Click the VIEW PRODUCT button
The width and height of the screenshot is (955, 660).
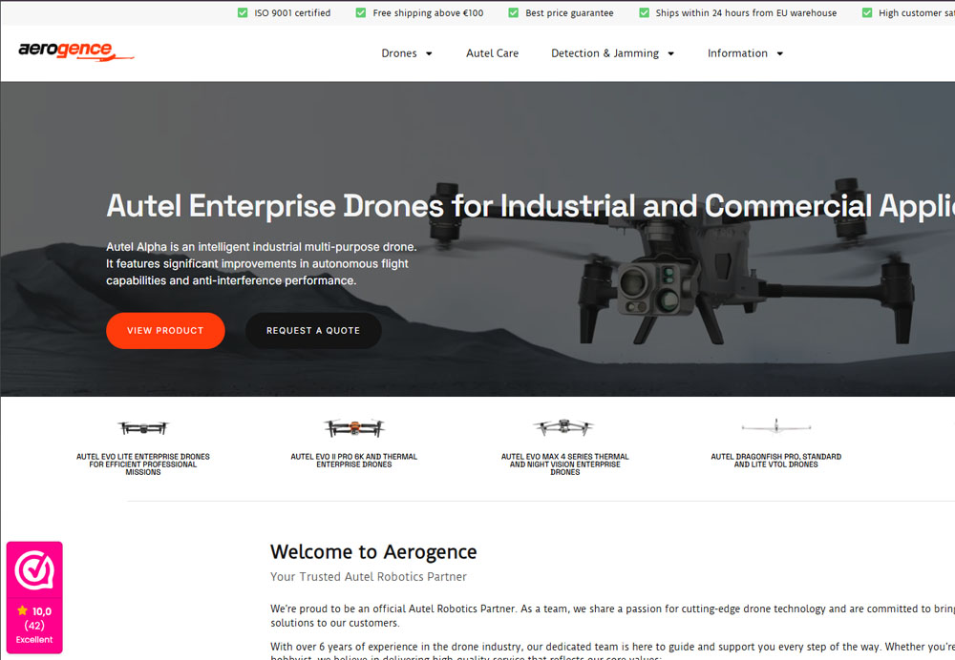tap(165, 330)
